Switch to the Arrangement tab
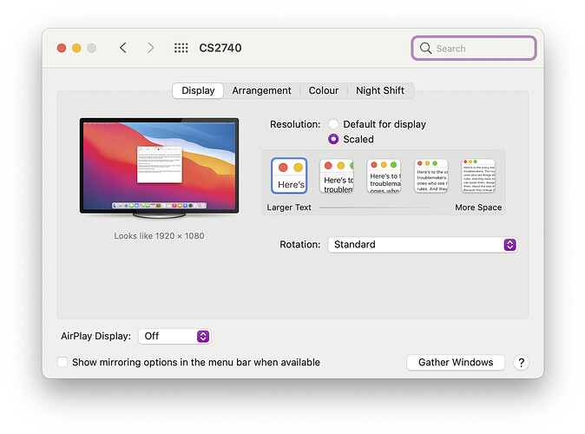585x434 pixels. click(261, 90)
